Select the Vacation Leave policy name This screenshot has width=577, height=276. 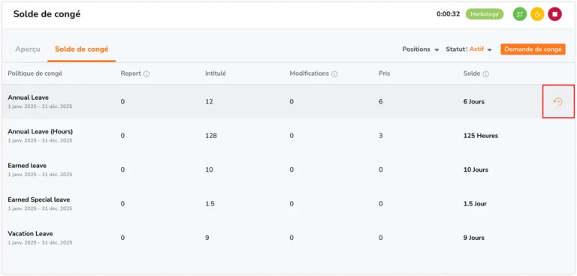click(30, 234)
